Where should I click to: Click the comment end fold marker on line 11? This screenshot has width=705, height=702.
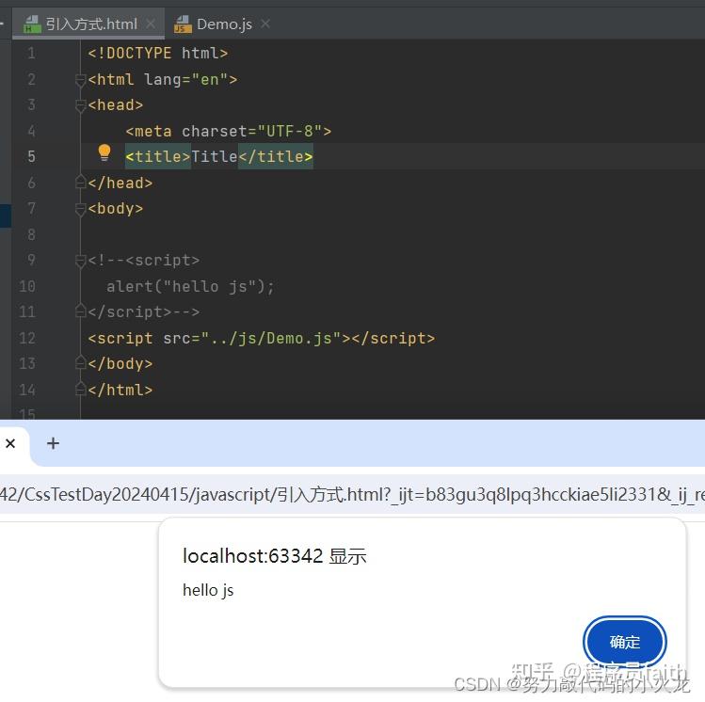coord(81,311)
